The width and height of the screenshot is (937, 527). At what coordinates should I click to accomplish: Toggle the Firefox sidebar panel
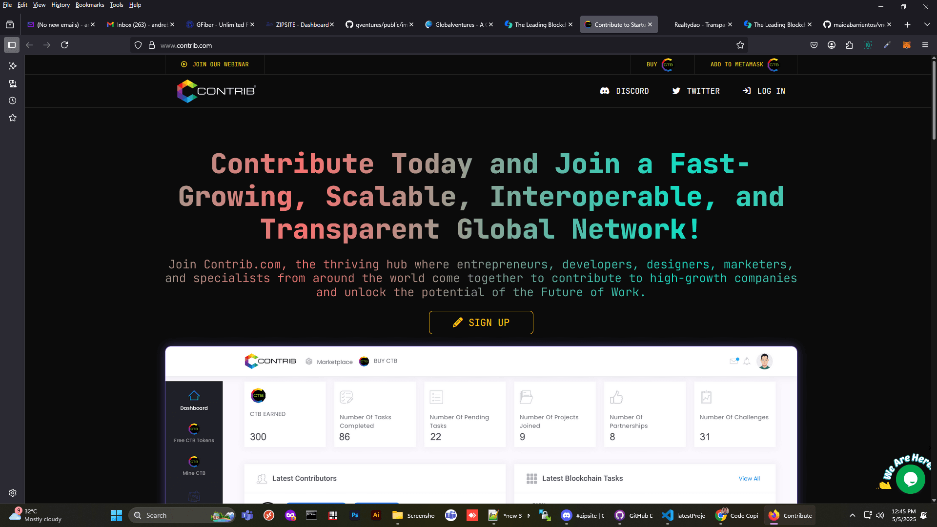12,45
